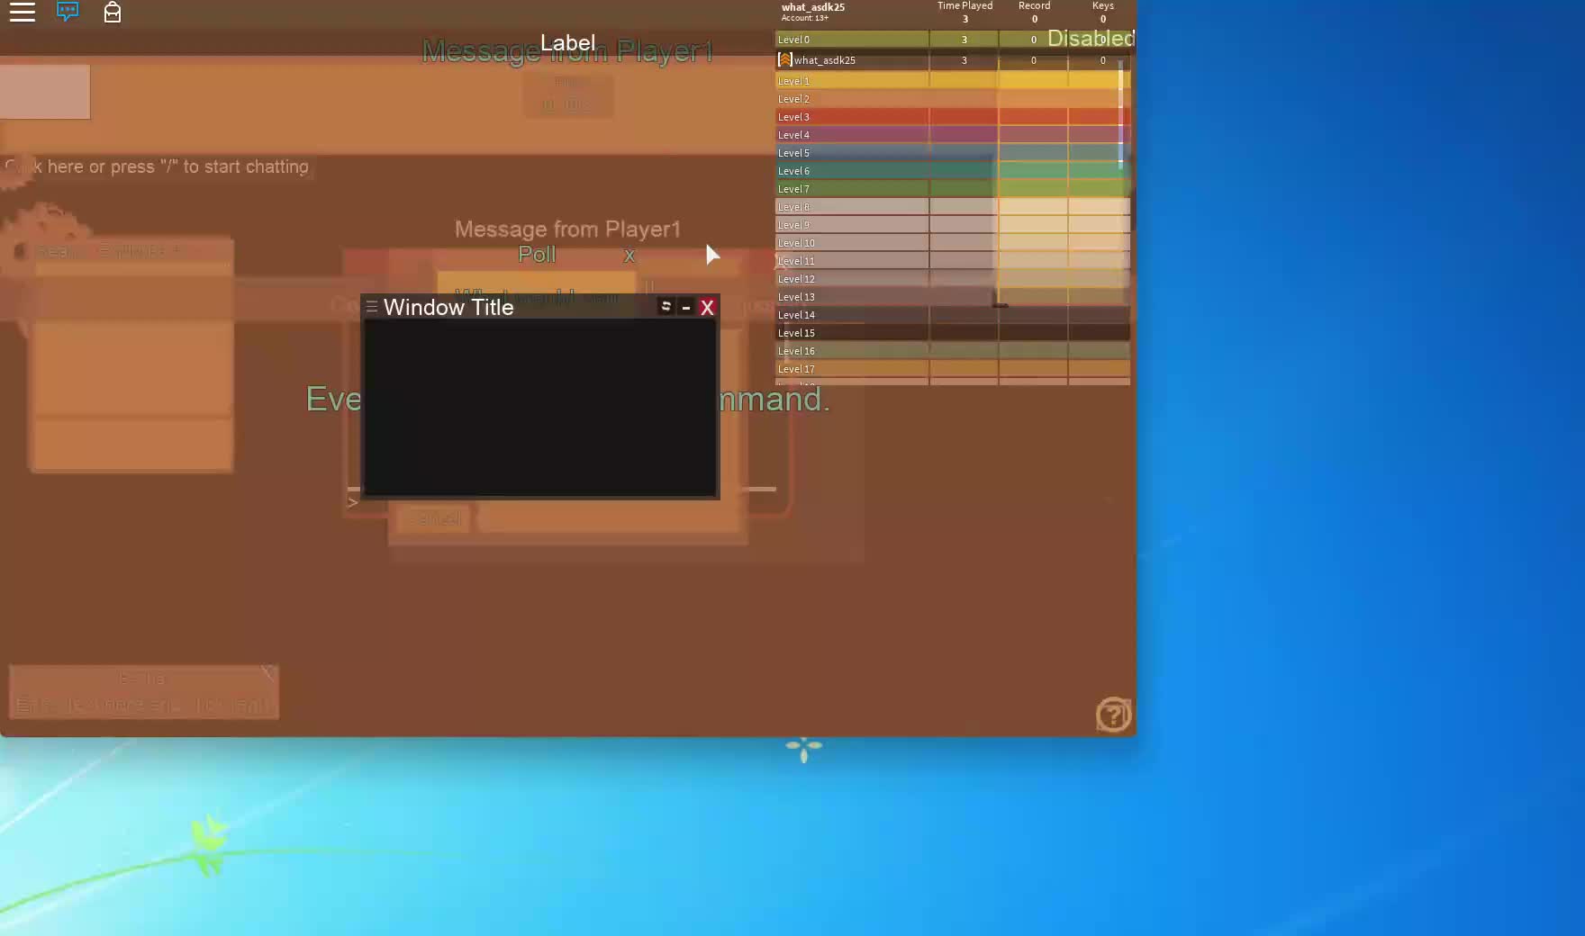Open the backpack inventory icon
Image resolution: width=1585 pixels, height=936 pixels.
point(113,13)
